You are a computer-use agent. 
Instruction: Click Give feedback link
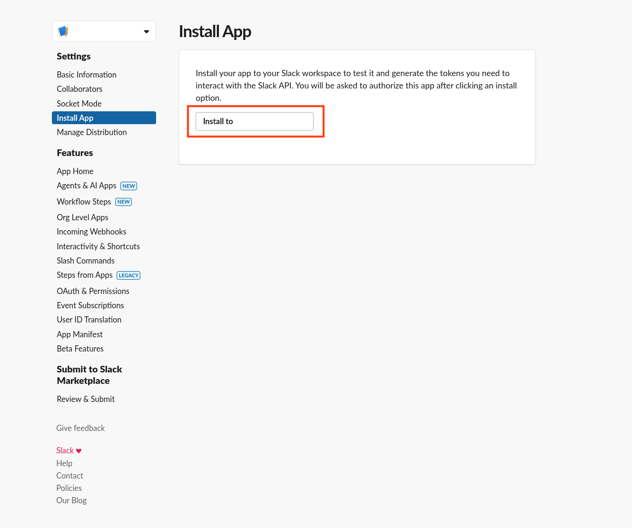[80, 428]
